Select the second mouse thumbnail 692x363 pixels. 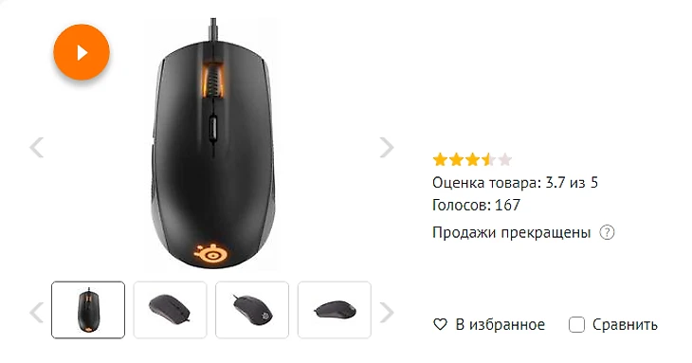point(170,310)
